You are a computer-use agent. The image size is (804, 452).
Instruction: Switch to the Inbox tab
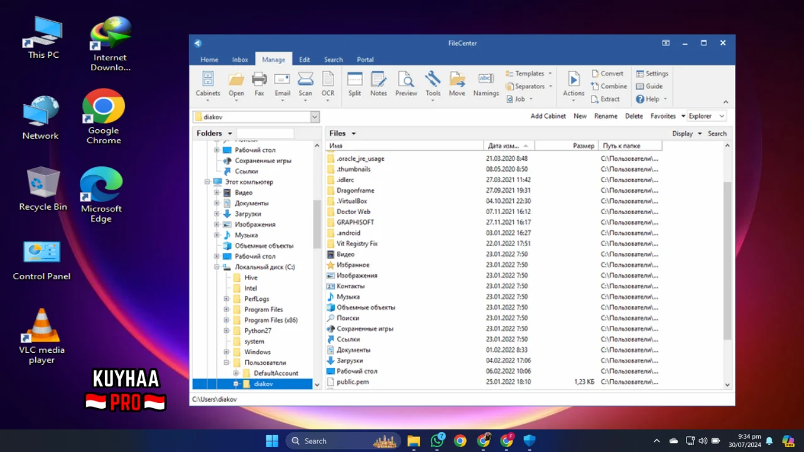240,60
